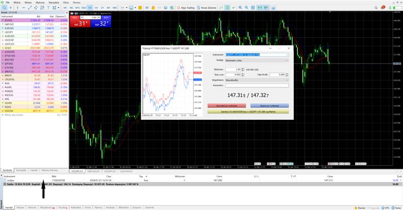Click Sprzedaj po rynkowej button

pyautogui.click(x=226, y=106)
